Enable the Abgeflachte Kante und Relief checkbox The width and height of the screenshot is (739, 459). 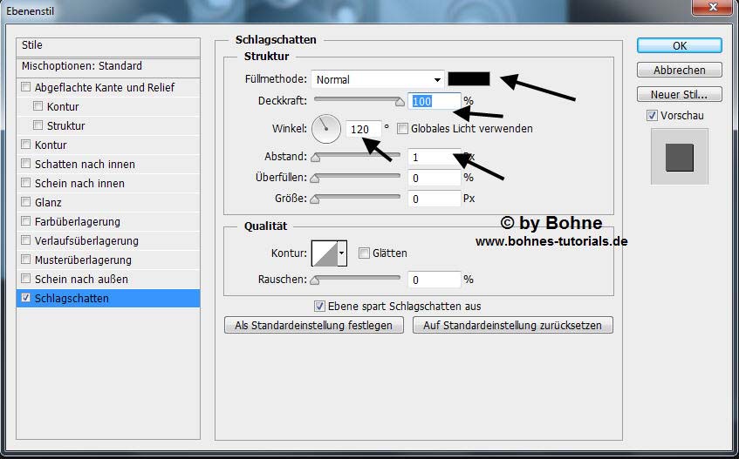pos(26,87)
